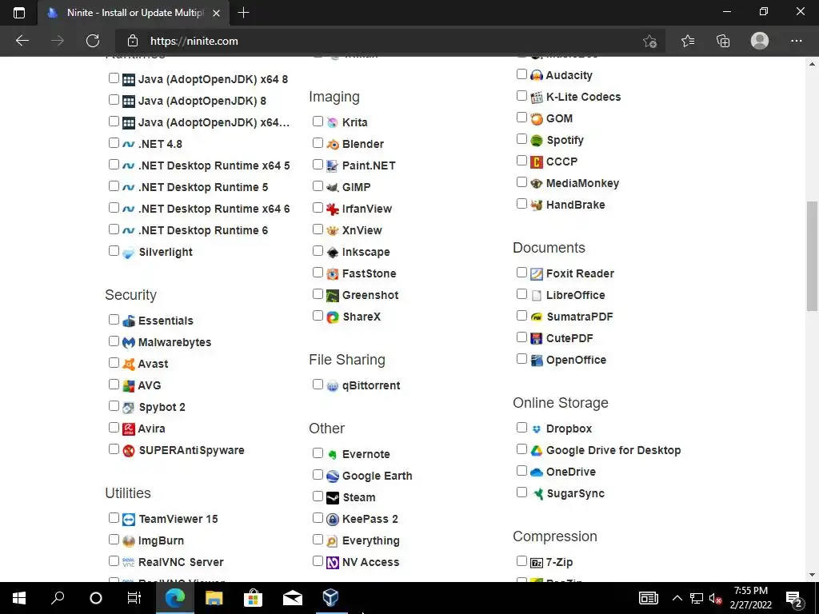Click the TeamViewer 15 icon
Image resolution: width=819 pixels, height=614 pixels.
(x=129, y=520)
